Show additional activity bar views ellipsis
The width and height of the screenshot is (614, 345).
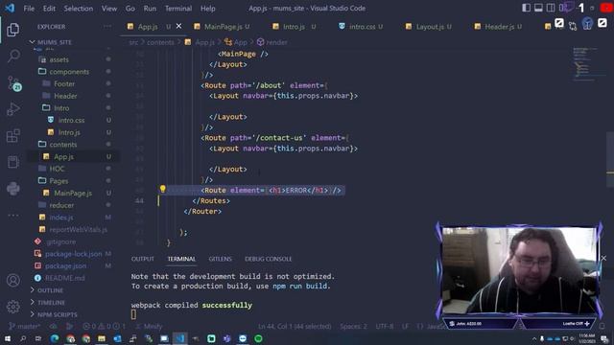click(x=12, y=215)
